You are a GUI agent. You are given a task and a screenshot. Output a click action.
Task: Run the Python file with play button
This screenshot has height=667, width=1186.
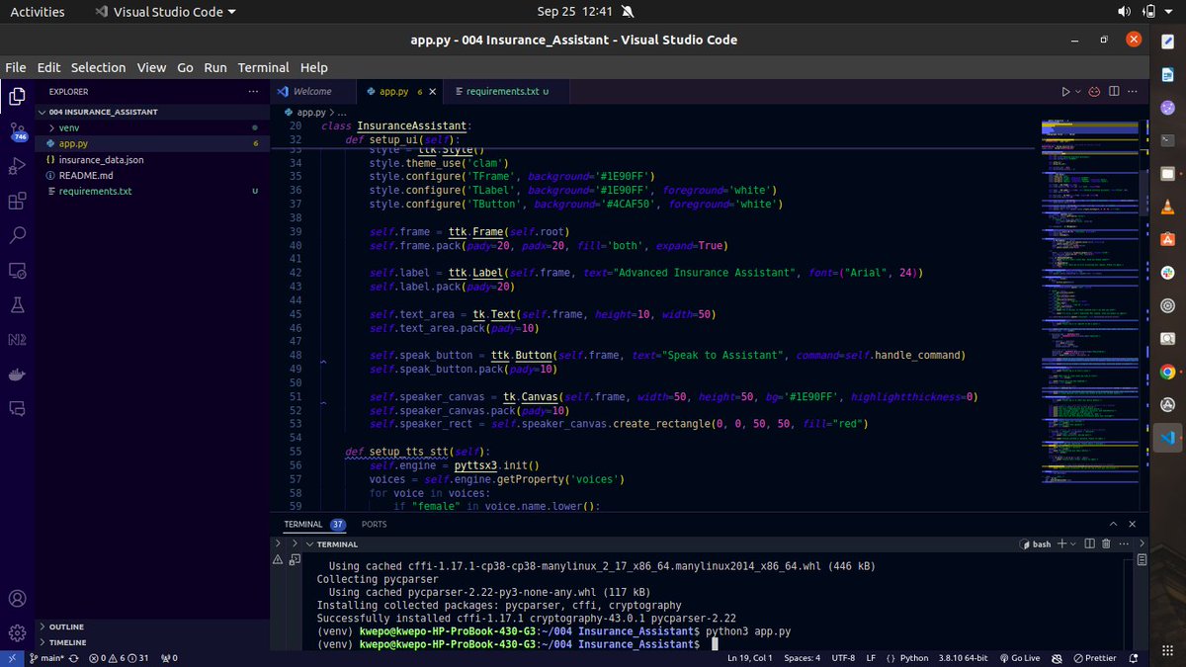click(1065, 91)
